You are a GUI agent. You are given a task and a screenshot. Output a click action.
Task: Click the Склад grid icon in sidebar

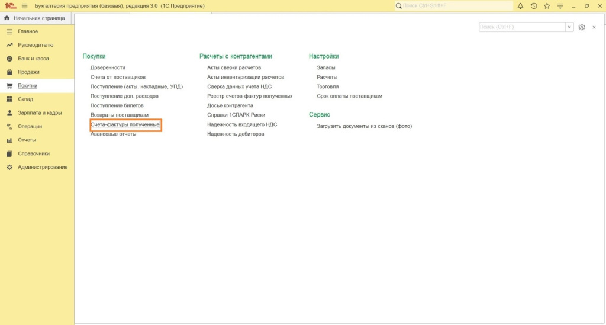9,99
